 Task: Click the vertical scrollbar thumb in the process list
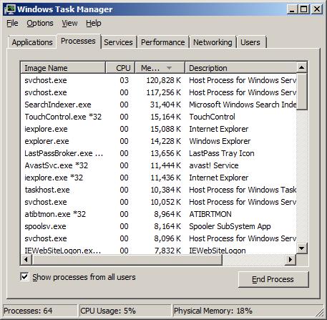click(x=302, y=92)
